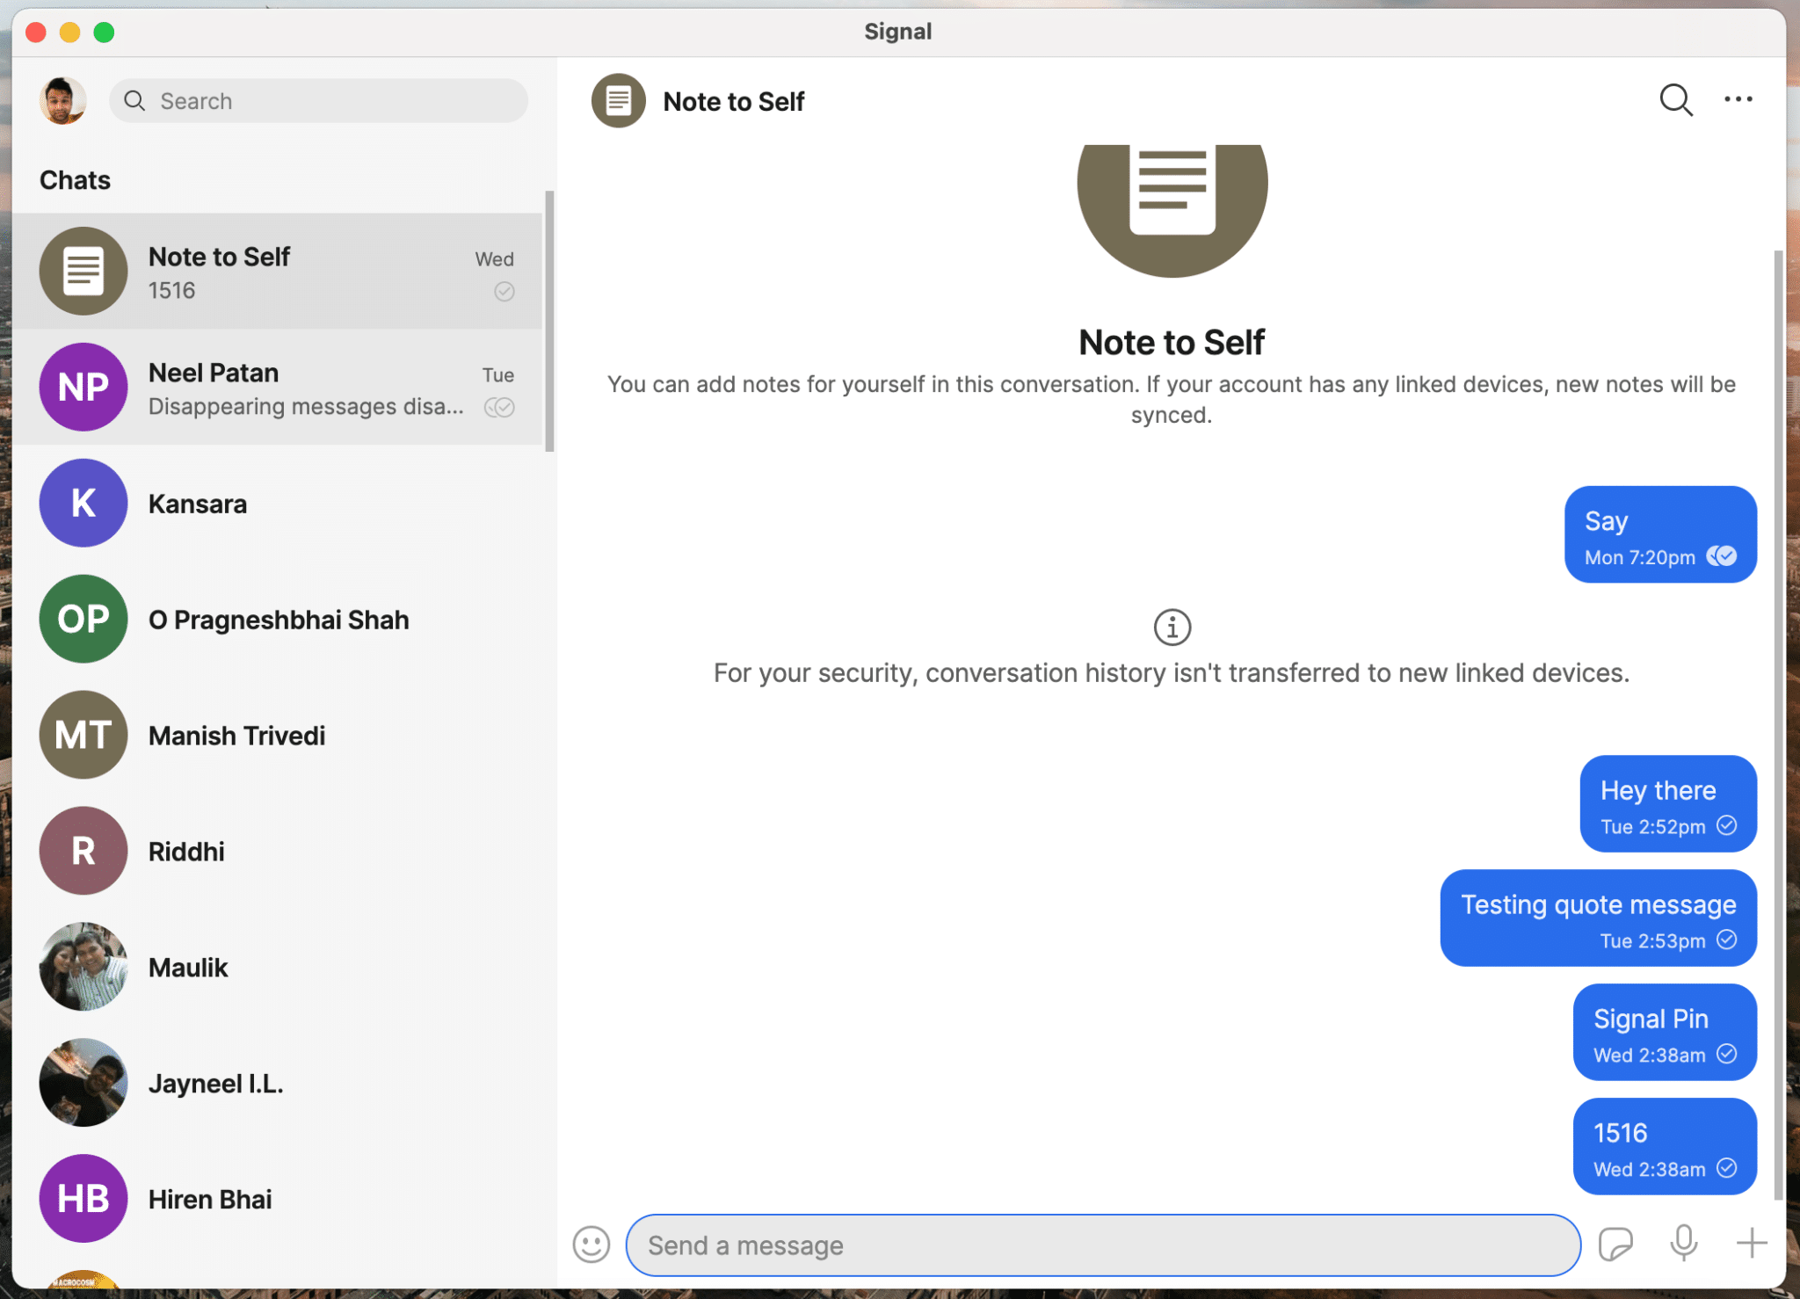
Task: Open Manish Trivedi conversation
Action: 277,736
